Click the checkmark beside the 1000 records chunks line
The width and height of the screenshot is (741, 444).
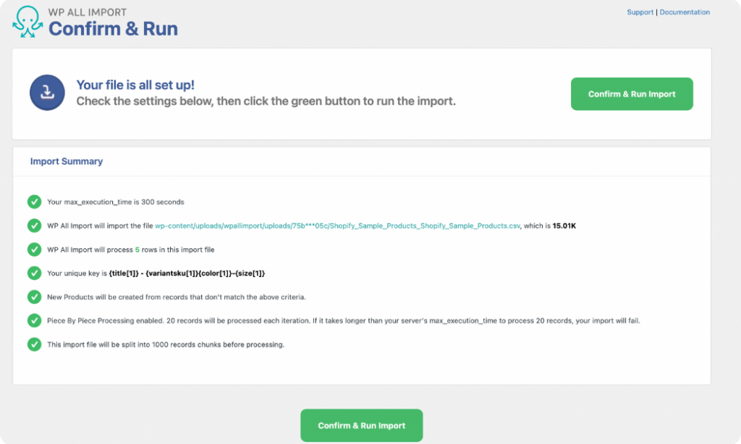tap(34, 345)
